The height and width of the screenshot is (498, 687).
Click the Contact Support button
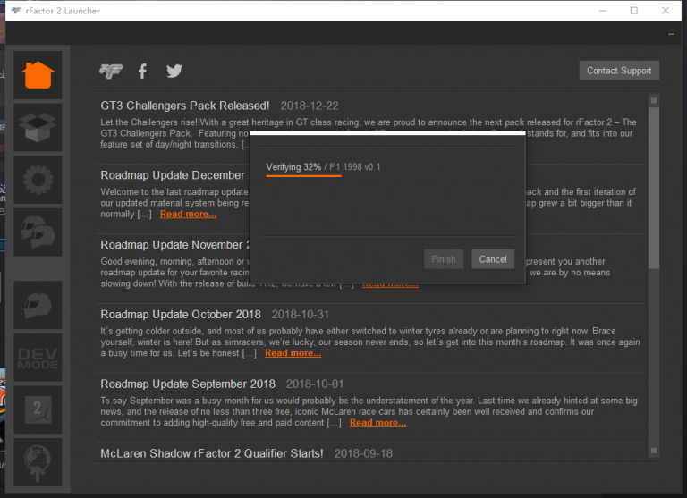(x=619, y=71)
